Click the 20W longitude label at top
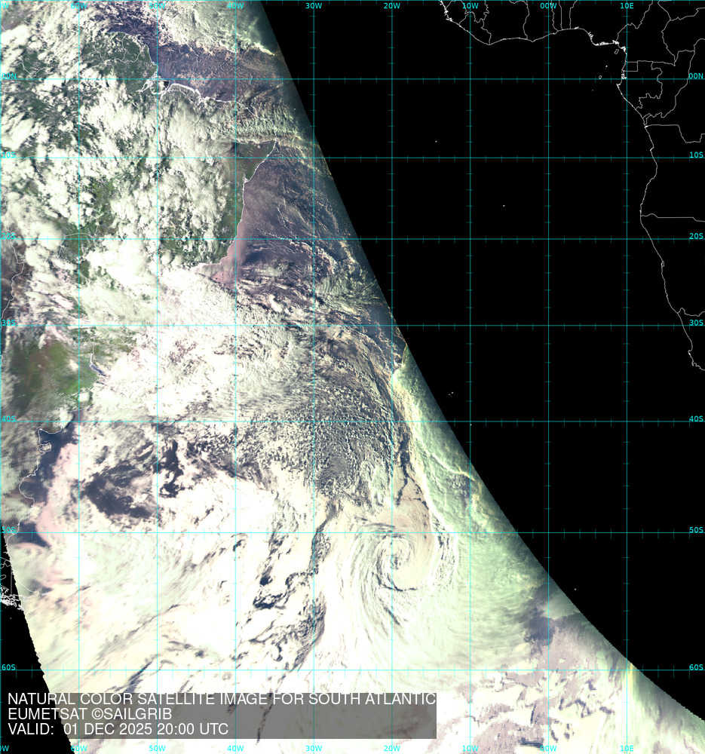The image size is (705, 754). click(x=391, y=6)
